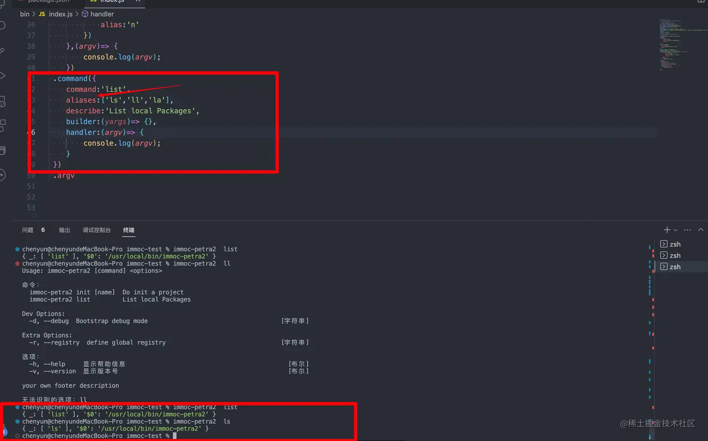Click the 选项: heading in the terminal
The height and width of the screenshot is (441, 708).
point(31,357)
